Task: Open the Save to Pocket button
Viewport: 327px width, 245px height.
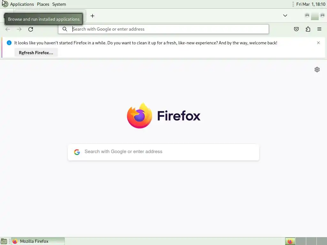Action: [x=296, y=29]
